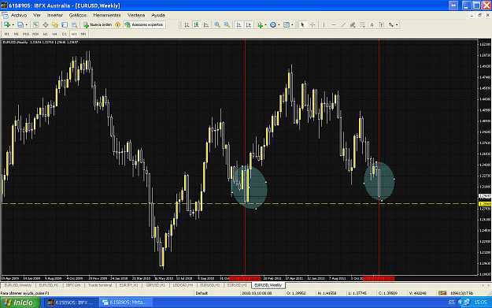492x308 pixels.
Task: Open the arrows objects icon
Action: pyautogui.click(x=391, y=24)
